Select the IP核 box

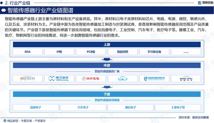click(59, 52)
